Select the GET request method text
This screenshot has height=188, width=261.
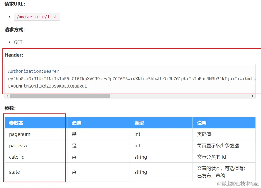pos(18,42)
